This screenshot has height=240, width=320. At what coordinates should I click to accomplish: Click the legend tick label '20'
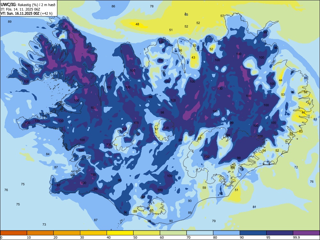55,237
